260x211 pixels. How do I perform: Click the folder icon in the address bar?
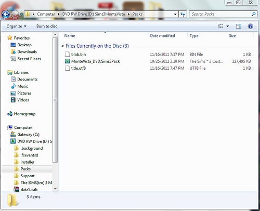click(x=28, y=14)
